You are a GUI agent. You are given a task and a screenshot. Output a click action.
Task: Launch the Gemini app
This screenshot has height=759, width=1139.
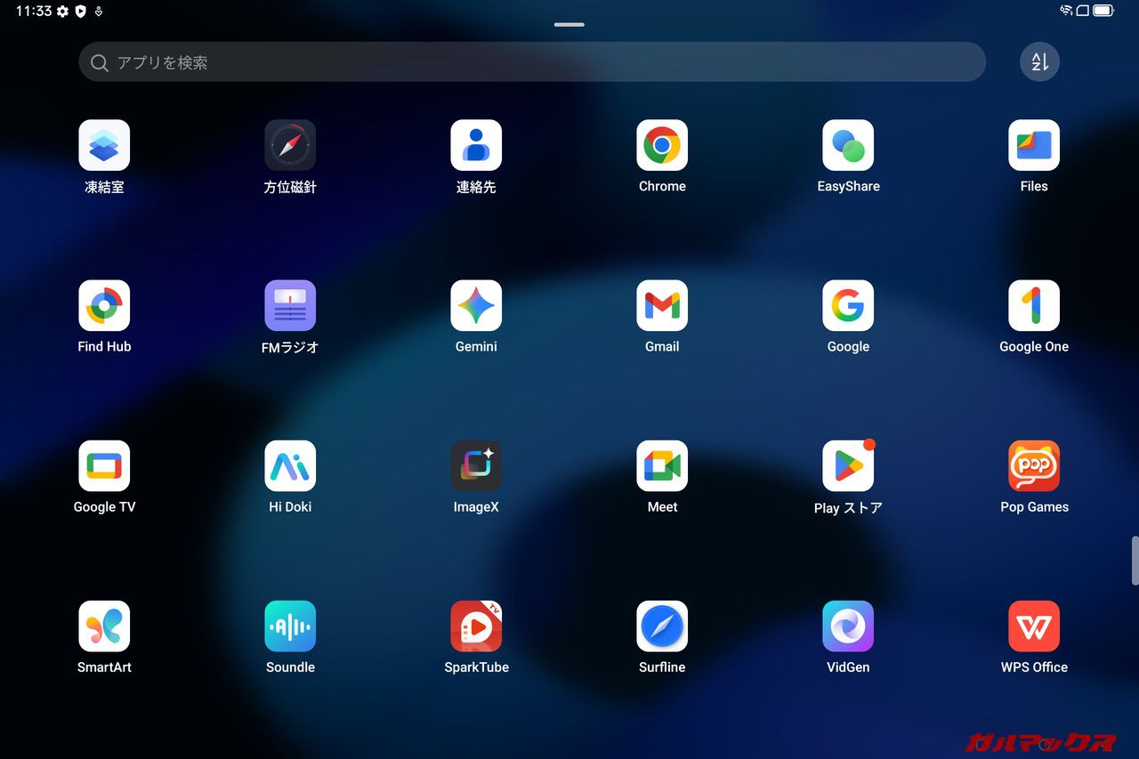pos(476,306)
